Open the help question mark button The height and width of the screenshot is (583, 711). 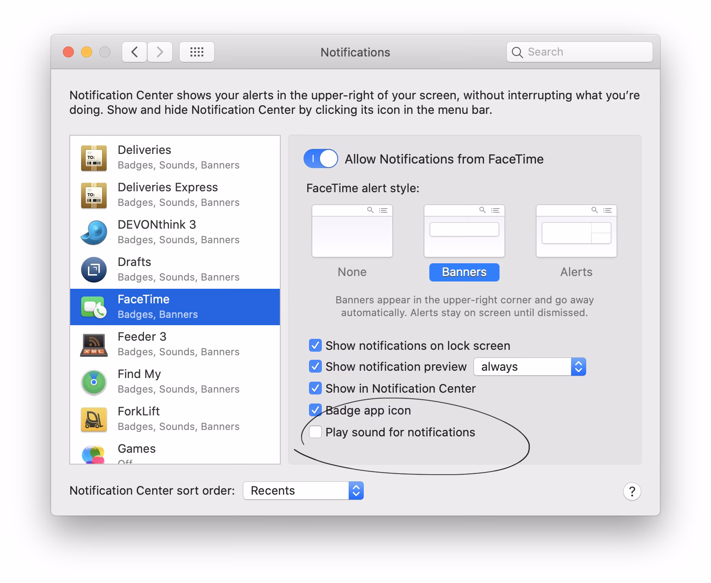tap(632, 491)
